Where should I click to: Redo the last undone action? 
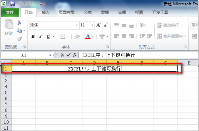[30, 4]
